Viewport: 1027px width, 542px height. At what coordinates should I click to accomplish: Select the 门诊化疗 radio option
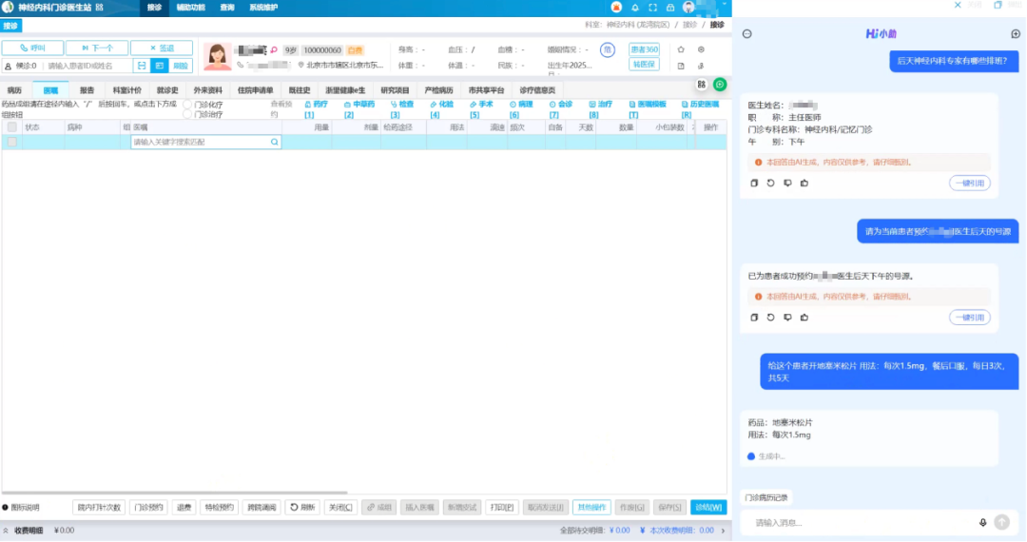point(187,105)
